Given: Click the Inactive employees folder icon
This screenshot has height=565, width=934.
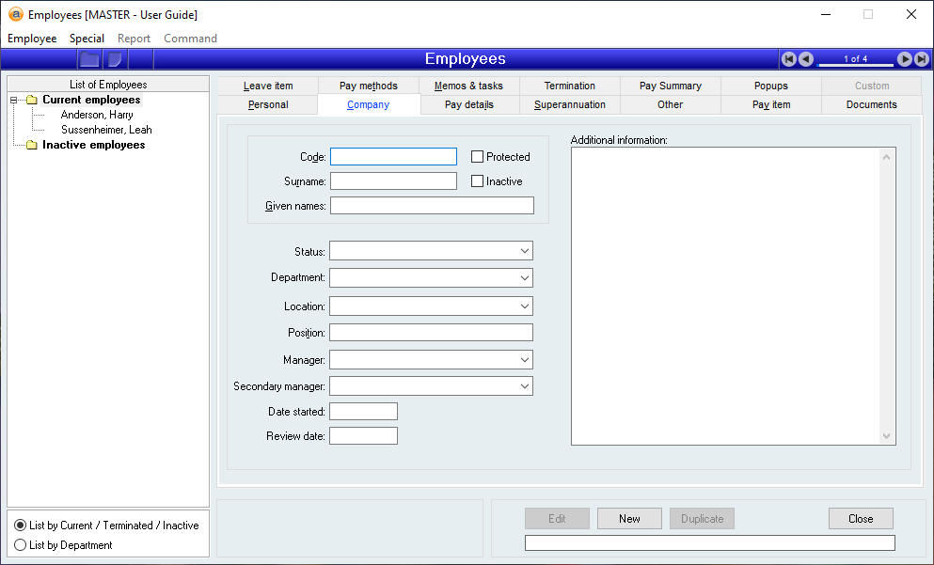Looking at the screenshot, I should (31, 145).
